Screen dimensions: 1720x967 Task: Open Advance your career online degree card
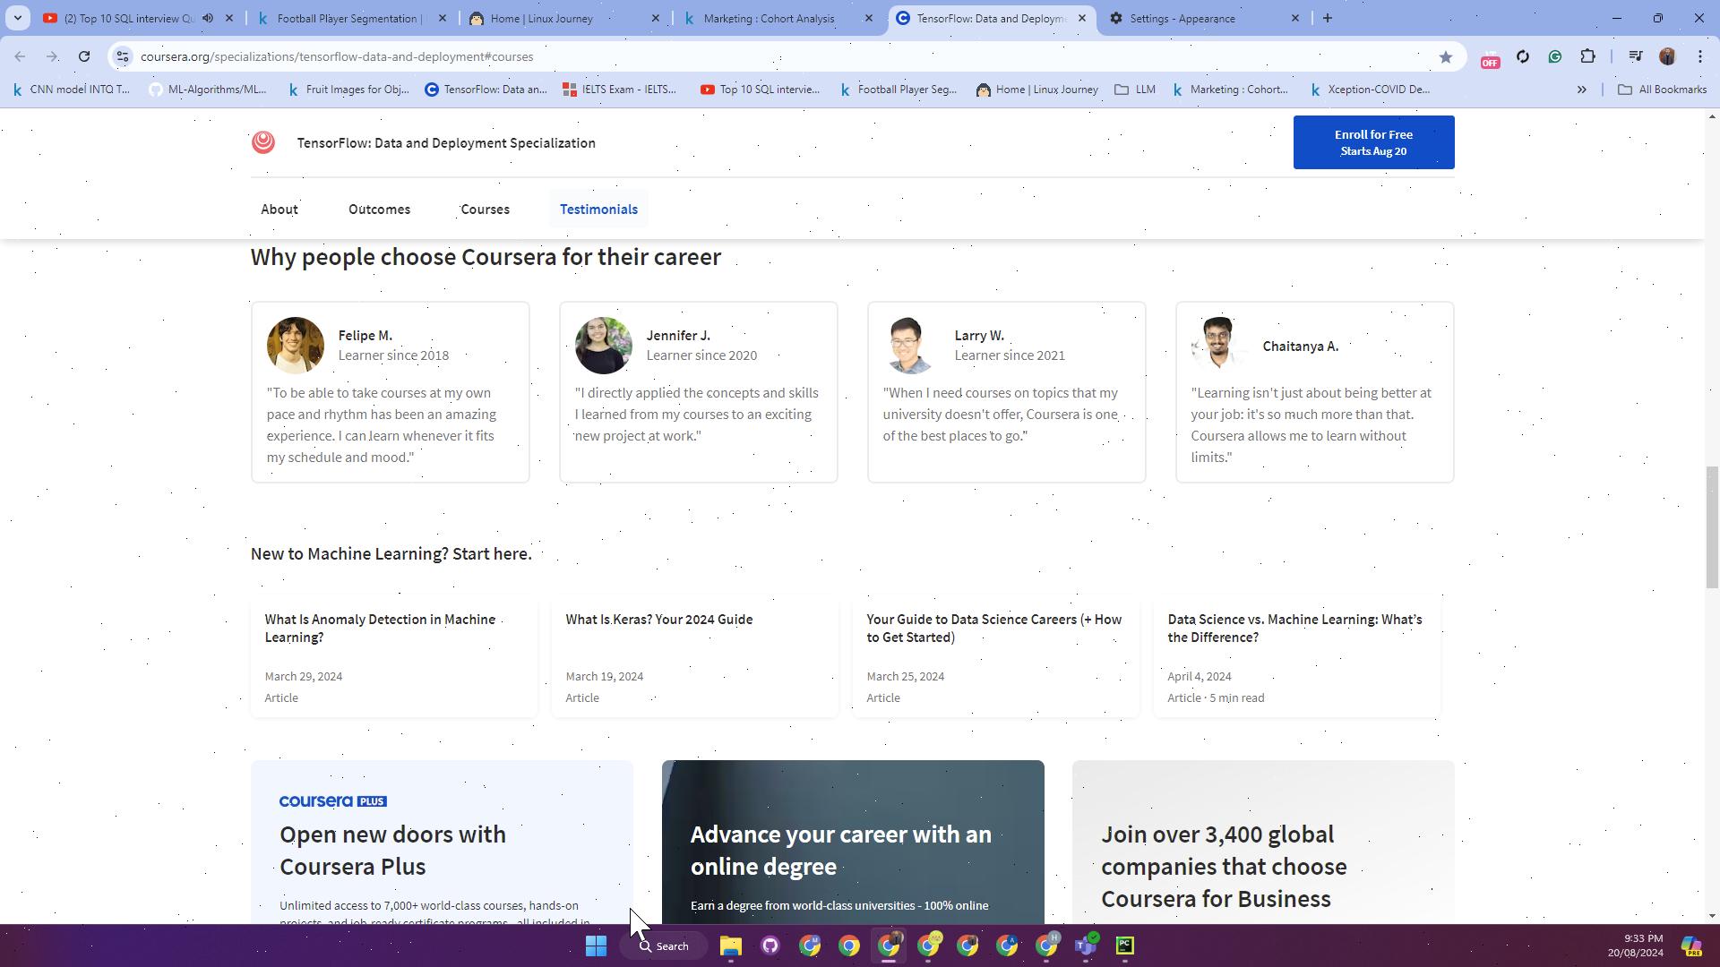853,842
